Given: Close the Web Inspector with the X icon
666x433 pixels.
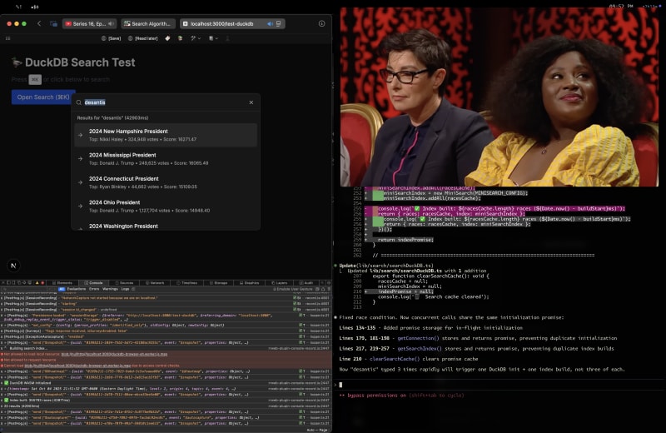Looking at the screenshot, I should 3,282.
